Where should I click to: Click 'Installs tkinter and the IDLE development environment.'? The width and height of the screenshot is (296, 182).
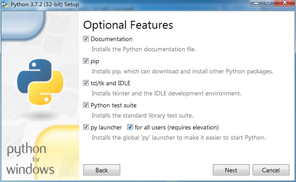(167, 94)
